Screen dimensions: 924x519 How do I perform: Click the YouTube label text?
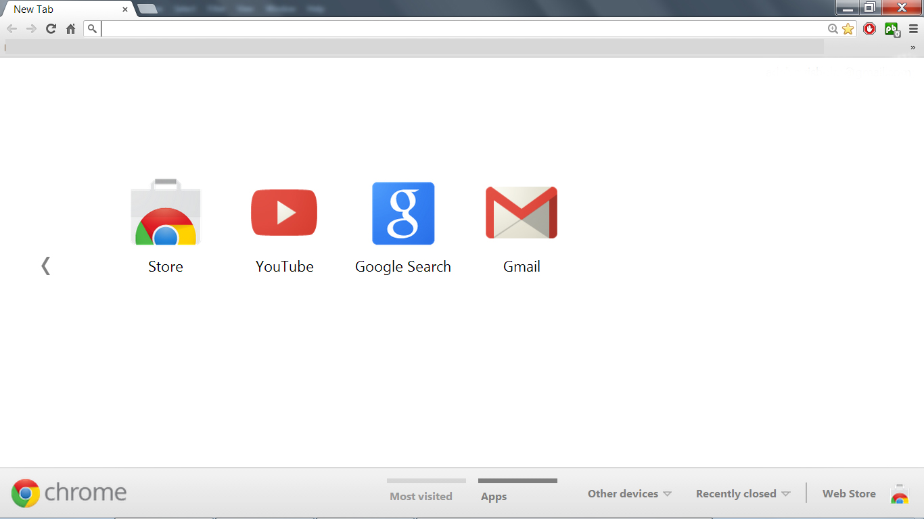point(284,266)
